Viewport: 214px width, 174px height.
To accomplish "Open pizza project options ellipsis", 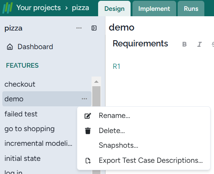I will [x=79, y=28].
